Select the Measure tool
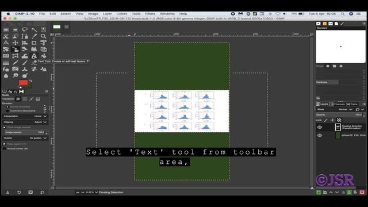This screenshot has width=368, height=207. (x=6, y=43)
